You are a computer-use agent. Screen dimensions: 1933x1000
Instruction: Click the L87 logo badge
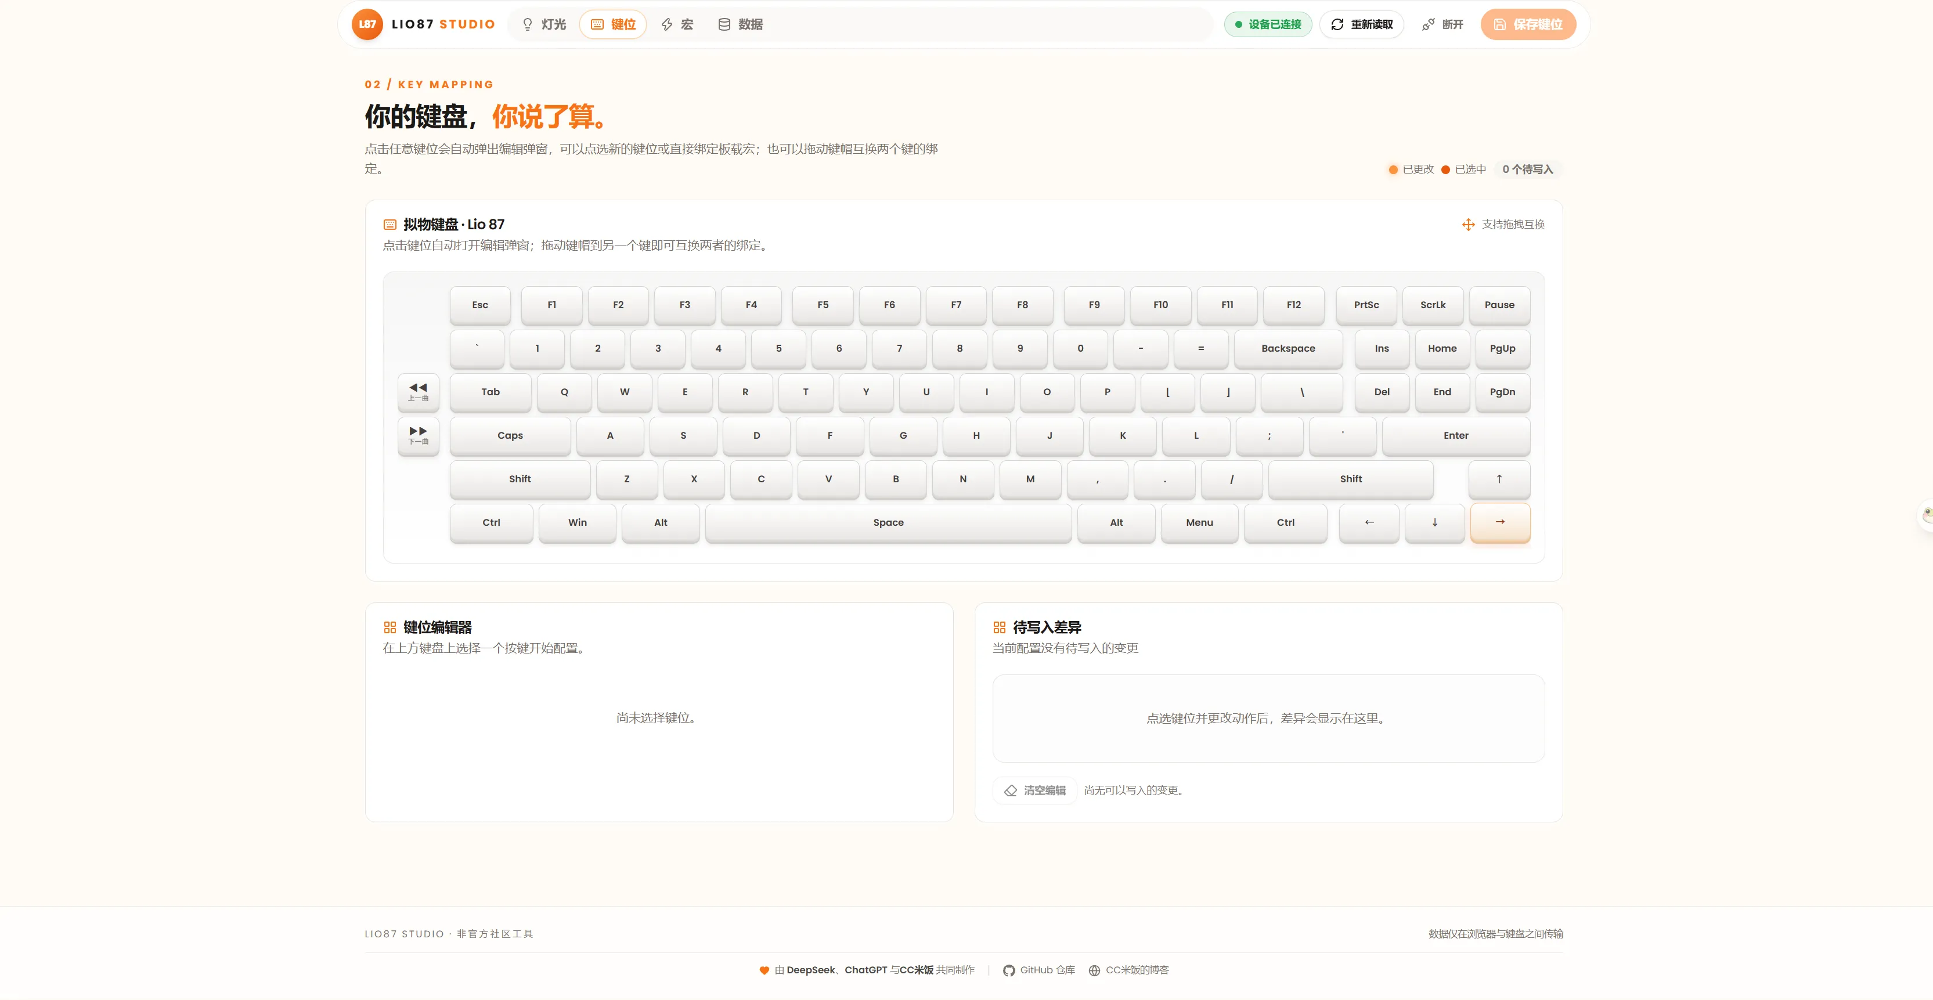pyautogui.click(x=367, y=24)
